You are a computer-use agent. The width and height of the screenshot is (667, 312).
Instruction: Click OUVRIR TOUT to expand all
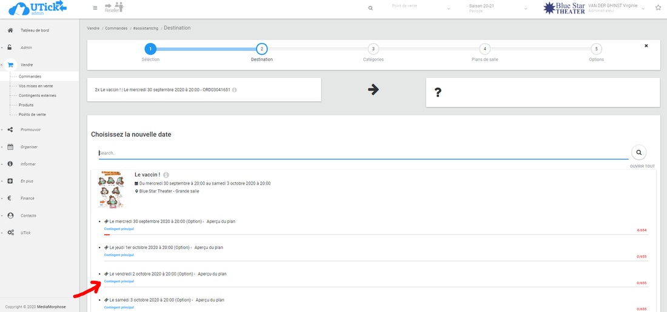pyautogui.click(x=642, y=166)
